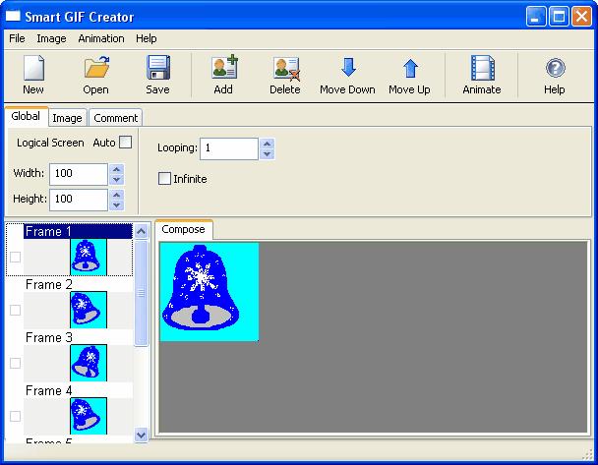Increase Width with the up spinner arrow

(117, 169)
